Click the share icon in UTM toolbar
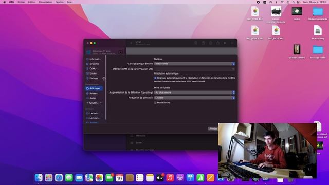 [218, 43]
